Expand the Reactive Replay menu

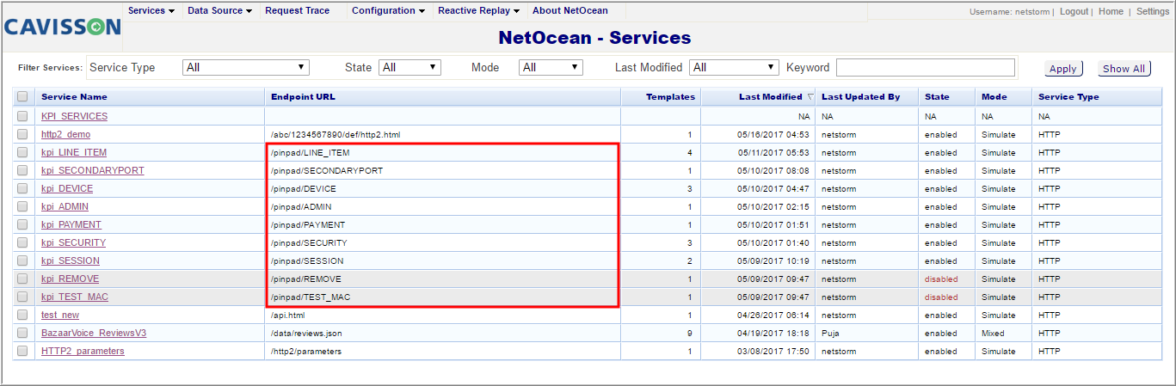pyautogui.click(x=479, y=11)
